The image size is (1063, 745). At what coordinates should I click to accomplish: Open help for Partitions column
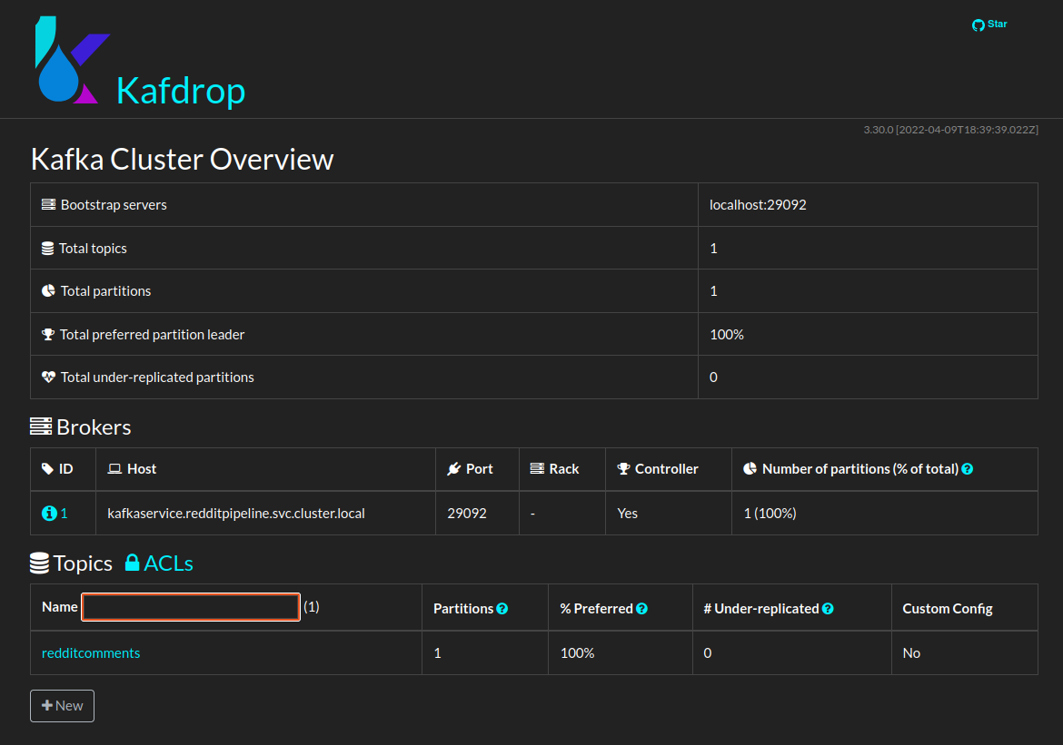pyautogui.click(x=502, y=609)
